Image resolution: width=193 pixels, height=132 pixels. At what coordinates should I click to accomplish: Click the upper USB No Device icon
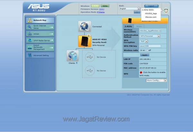(x=90, y=57)
